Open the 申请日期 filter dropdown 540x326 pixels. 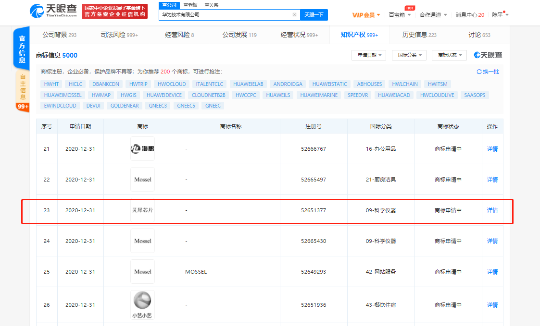click(x=368, y=55)
